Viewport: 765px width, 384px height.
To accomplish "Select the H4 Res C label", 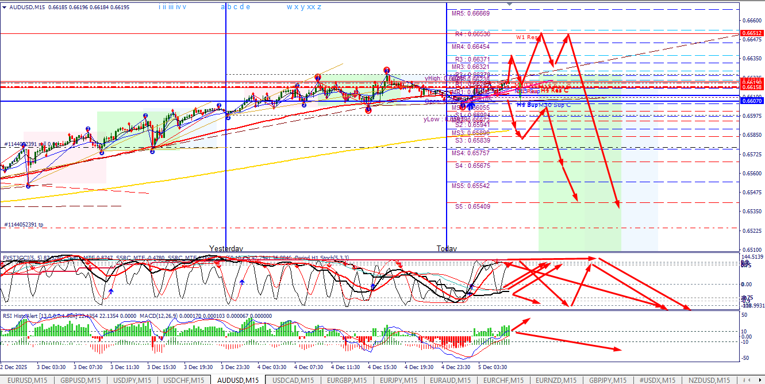I will pyautogui.click(x=555, y=90).
